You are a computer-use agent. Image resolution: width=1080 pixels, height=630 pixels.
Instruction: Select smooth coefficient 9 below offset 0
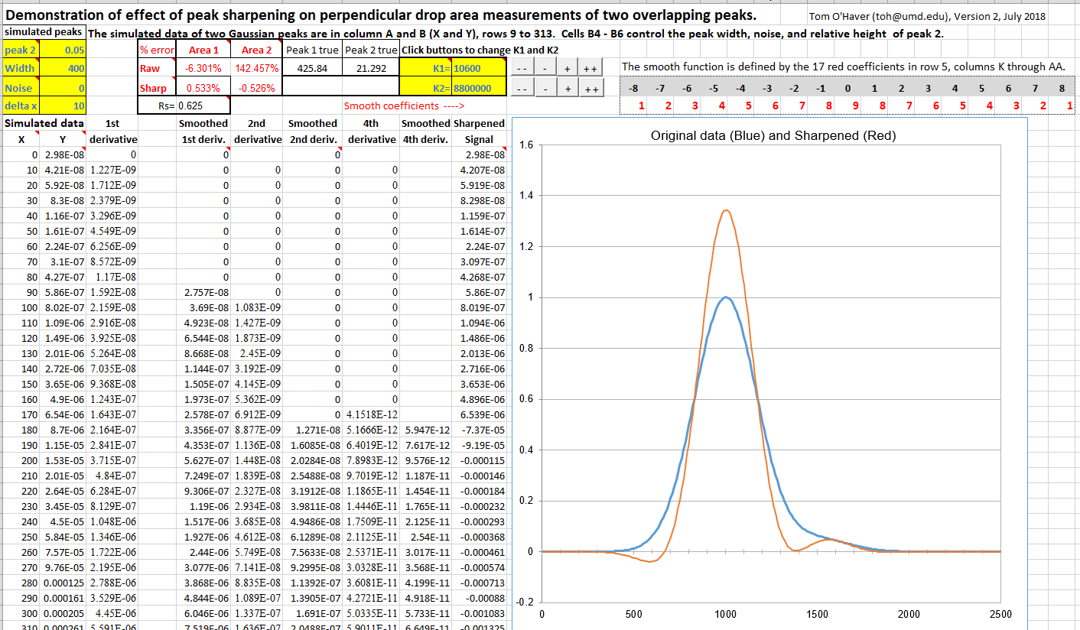847,106
